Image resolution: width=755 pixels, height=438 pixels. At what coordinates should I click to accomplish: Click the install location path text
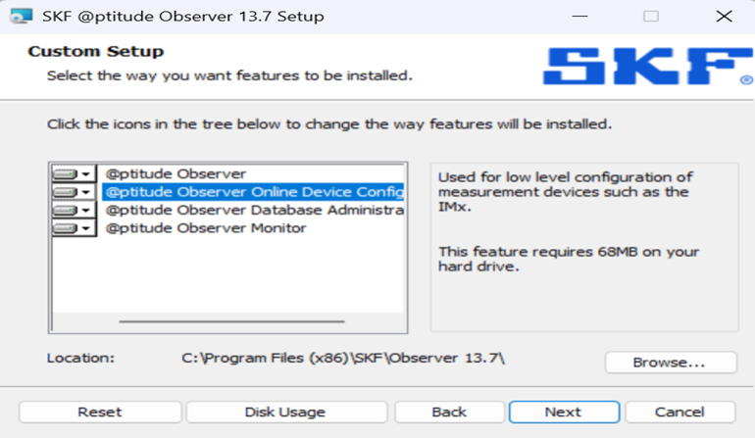343,358
